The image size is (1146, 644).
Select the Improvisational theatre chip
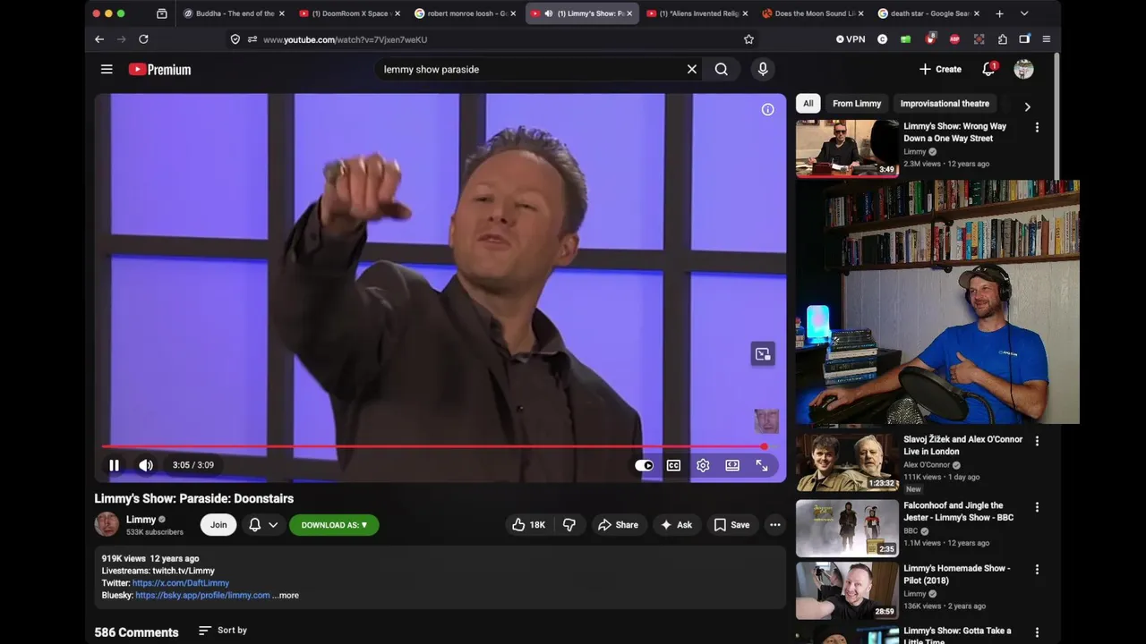click(945, 104)
